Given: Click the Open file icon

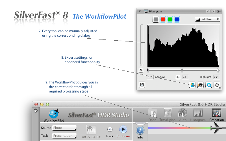Looking at the screenshot, I should (152, 114).
